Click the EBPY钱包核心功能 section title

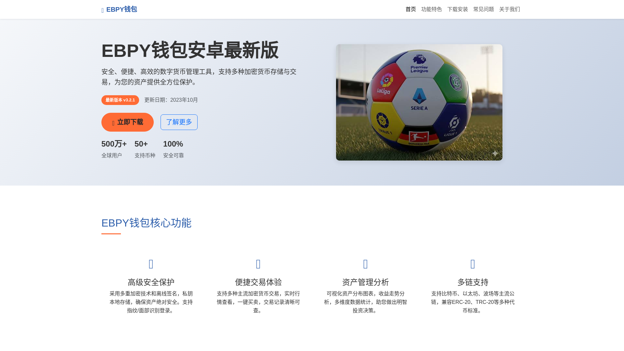click(147, 223)
